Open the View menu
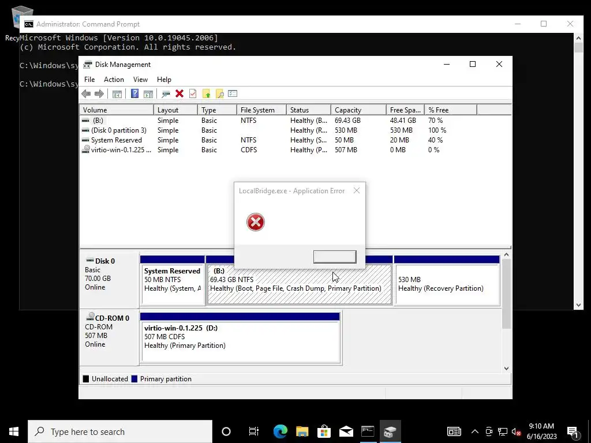This screenshot has height=443, width=591. point(140,80)
